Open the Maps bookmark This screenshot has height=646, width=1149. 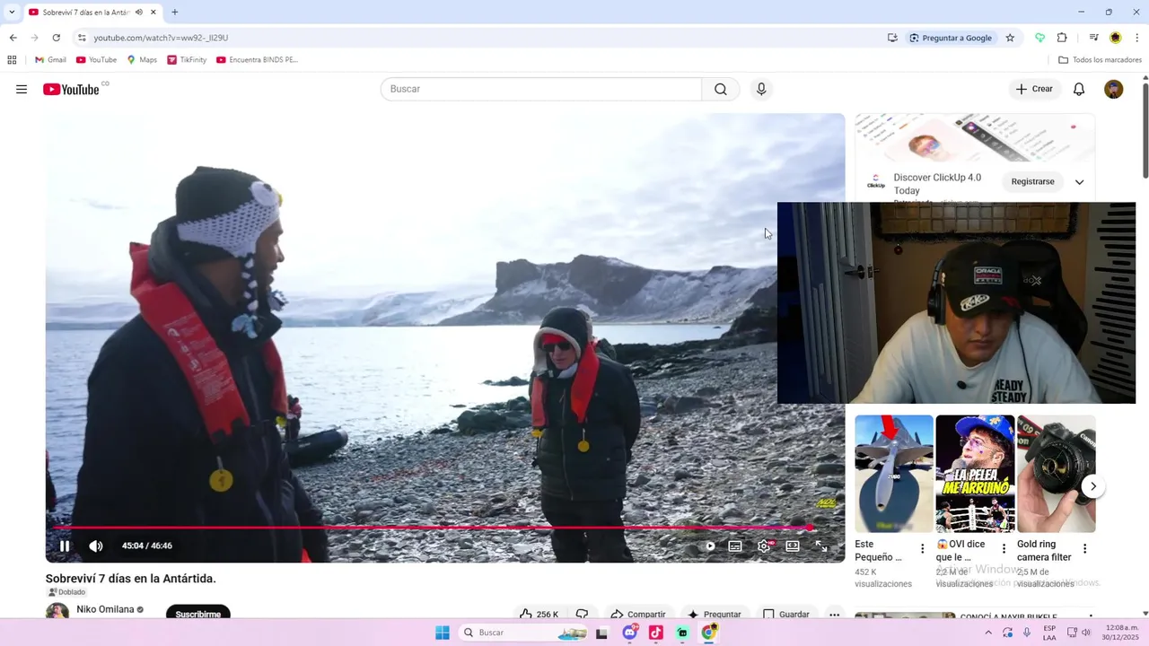[142, 60]
